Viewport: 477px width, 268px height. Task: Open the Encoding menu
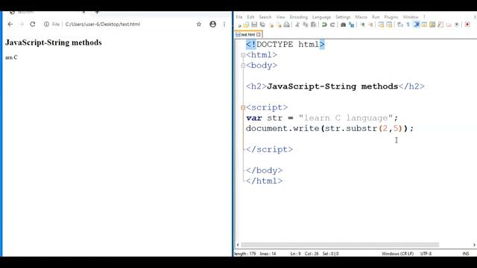(299, 17)
